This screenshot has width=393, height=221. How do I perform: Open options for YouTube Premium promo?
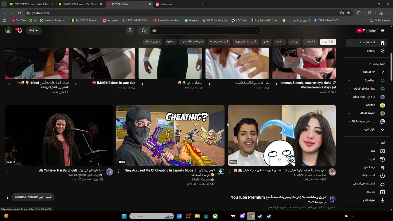click(x=7, y=197)
